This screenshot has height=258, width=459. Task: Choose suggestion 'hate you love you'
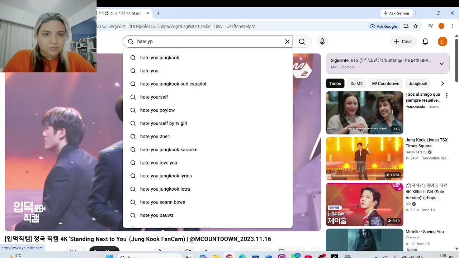(208, 163)
